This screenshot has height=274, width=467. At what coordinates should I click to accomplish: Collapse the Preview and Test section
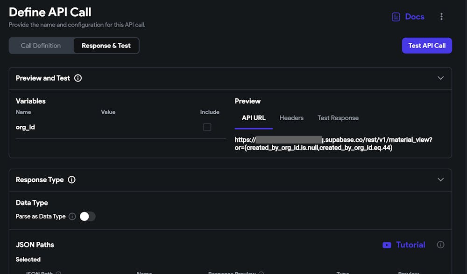click(440, 78)
